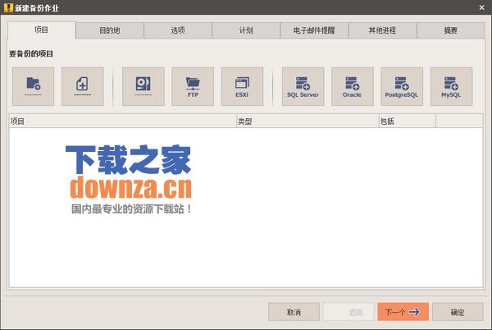
Task: Open the 电子邮件提醒 tab
Action: click(x=314, y=30)
